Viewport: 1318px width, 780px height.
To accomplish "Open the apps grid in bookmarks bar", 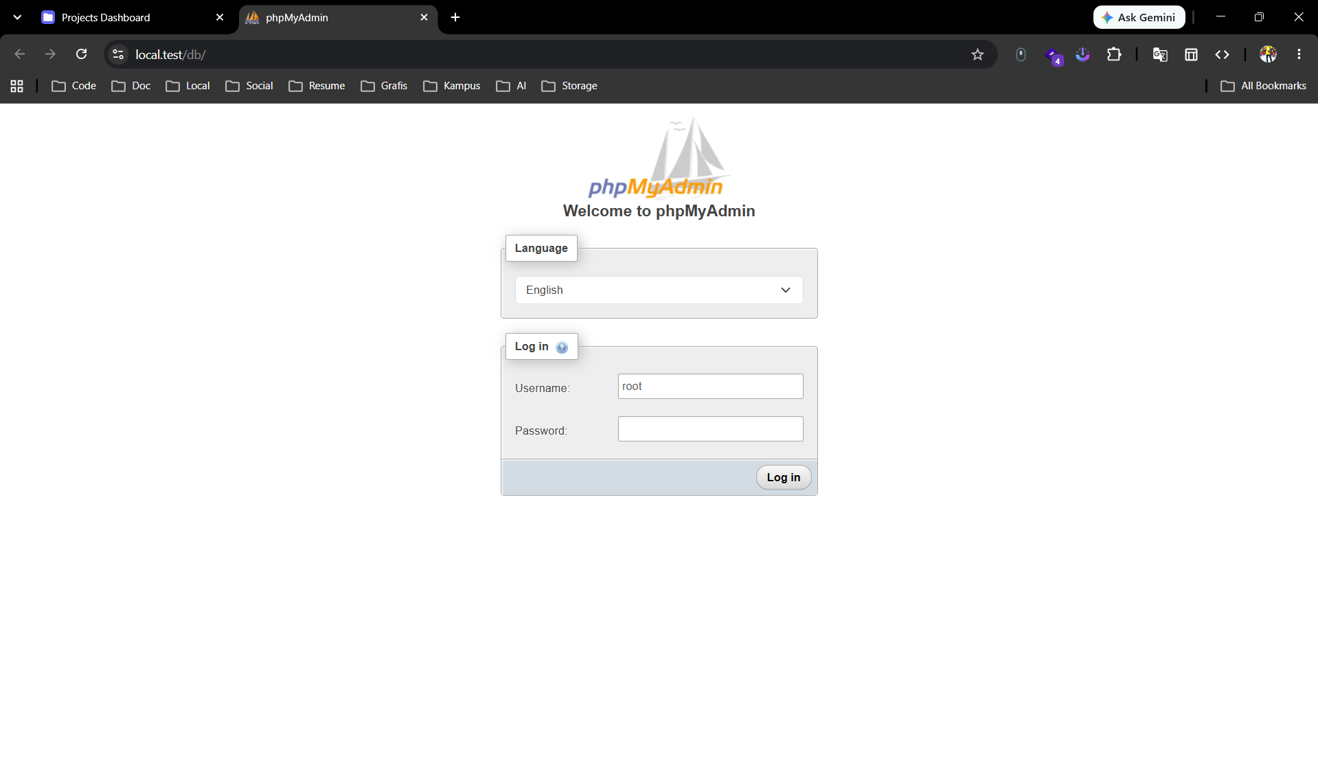I will tap(17, 86).
